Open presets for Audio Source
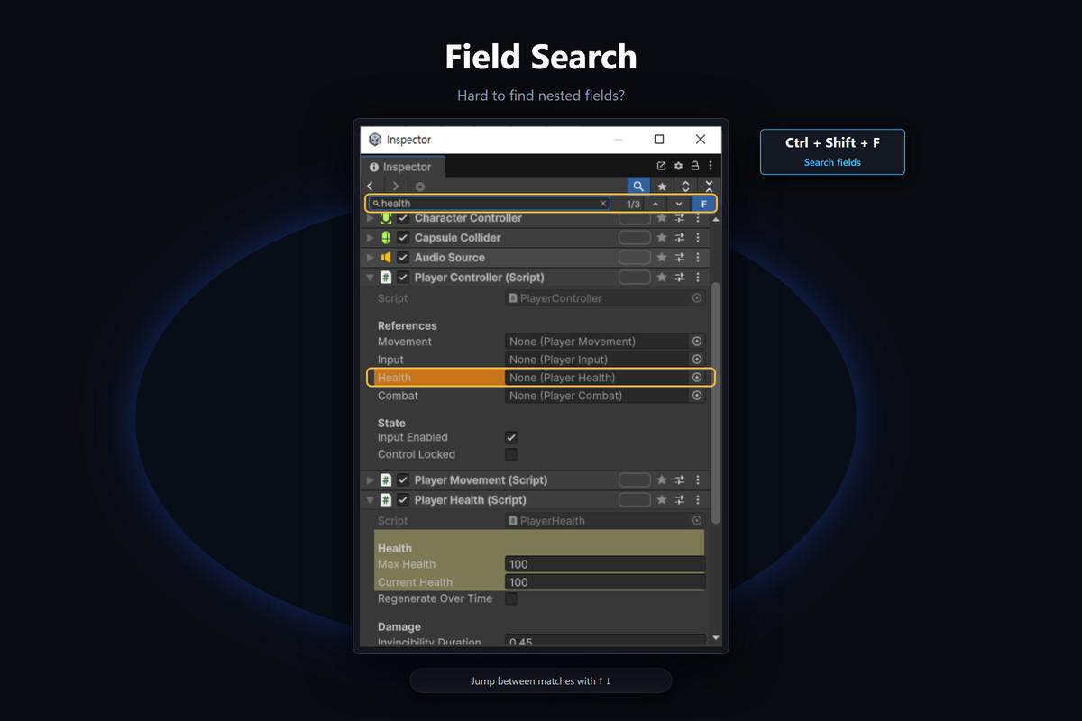 coord(680,258)
